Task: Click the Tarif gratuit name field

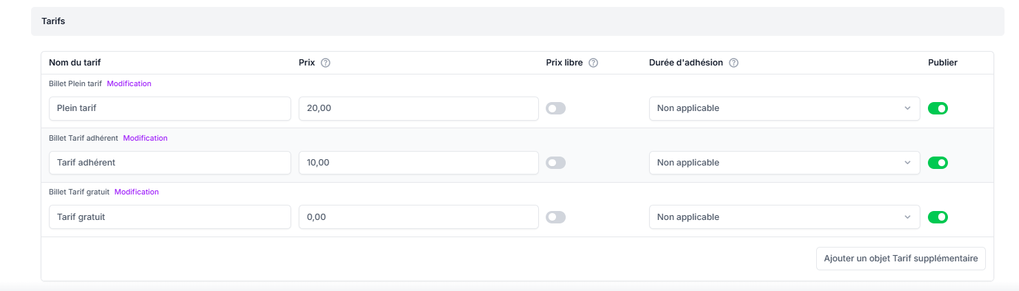Action: 170,217
